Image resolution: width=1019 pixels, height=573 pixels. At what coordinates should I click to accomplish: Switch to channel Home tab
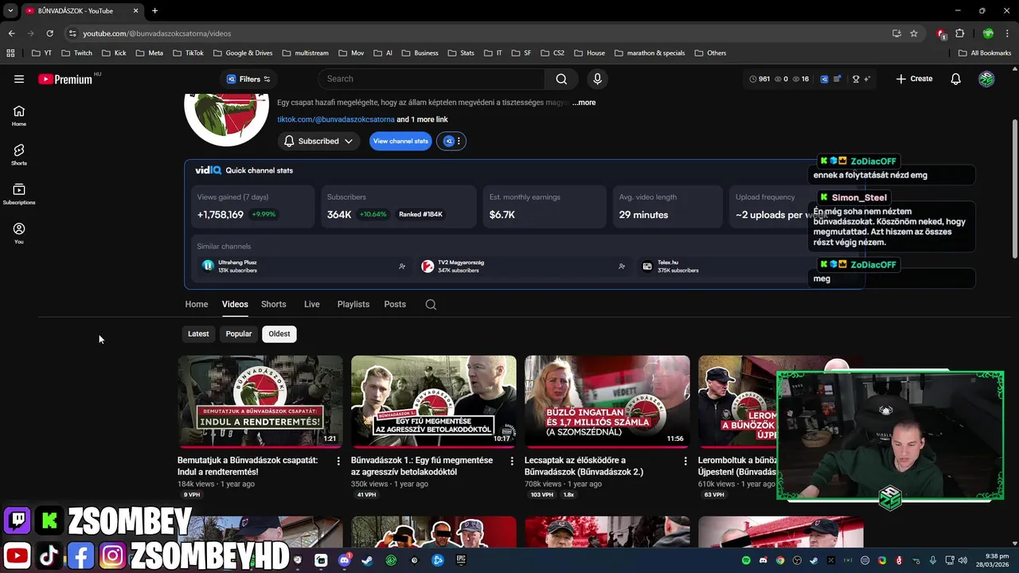(x=197, y=304)
